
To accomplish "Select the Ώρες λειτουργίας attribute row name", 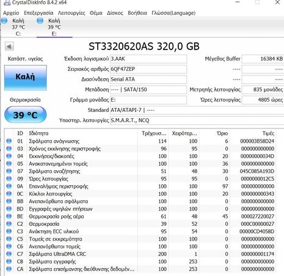I will point(48,179).
